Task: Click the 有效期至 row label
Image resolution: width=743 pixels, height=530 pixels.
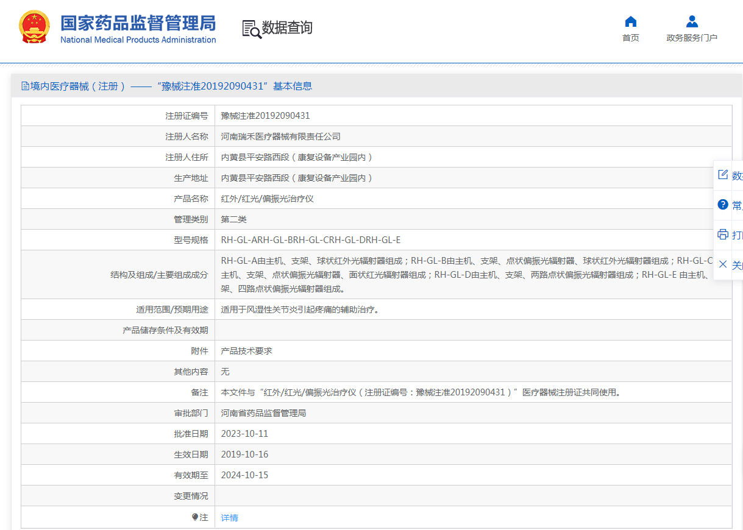Action: tap(191, 475)
